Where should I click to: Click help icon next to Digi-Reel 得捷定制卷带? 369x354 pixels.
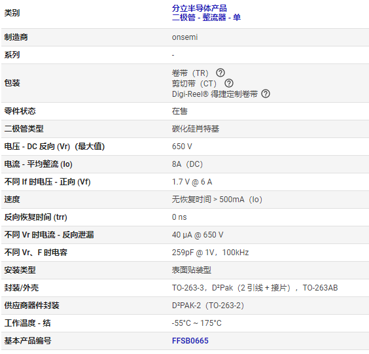pyautogui.click(x=266, y=94)
